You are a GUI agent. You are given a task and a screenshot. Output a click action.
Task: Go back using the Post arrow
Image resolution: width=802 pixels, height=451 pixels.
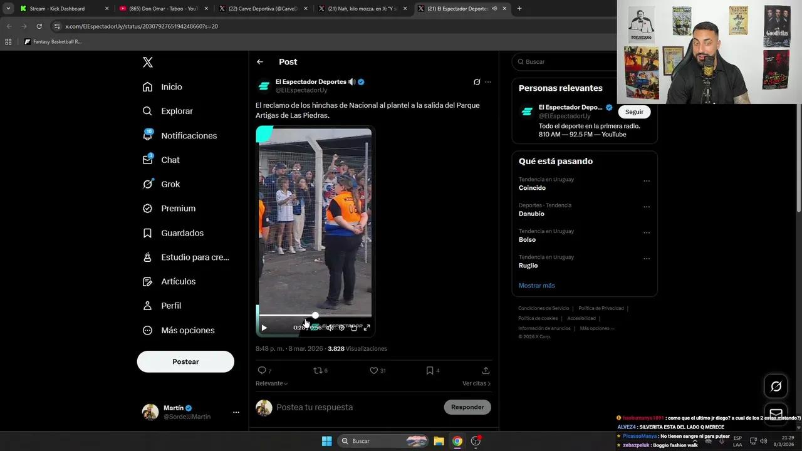(x=260, y=62)
